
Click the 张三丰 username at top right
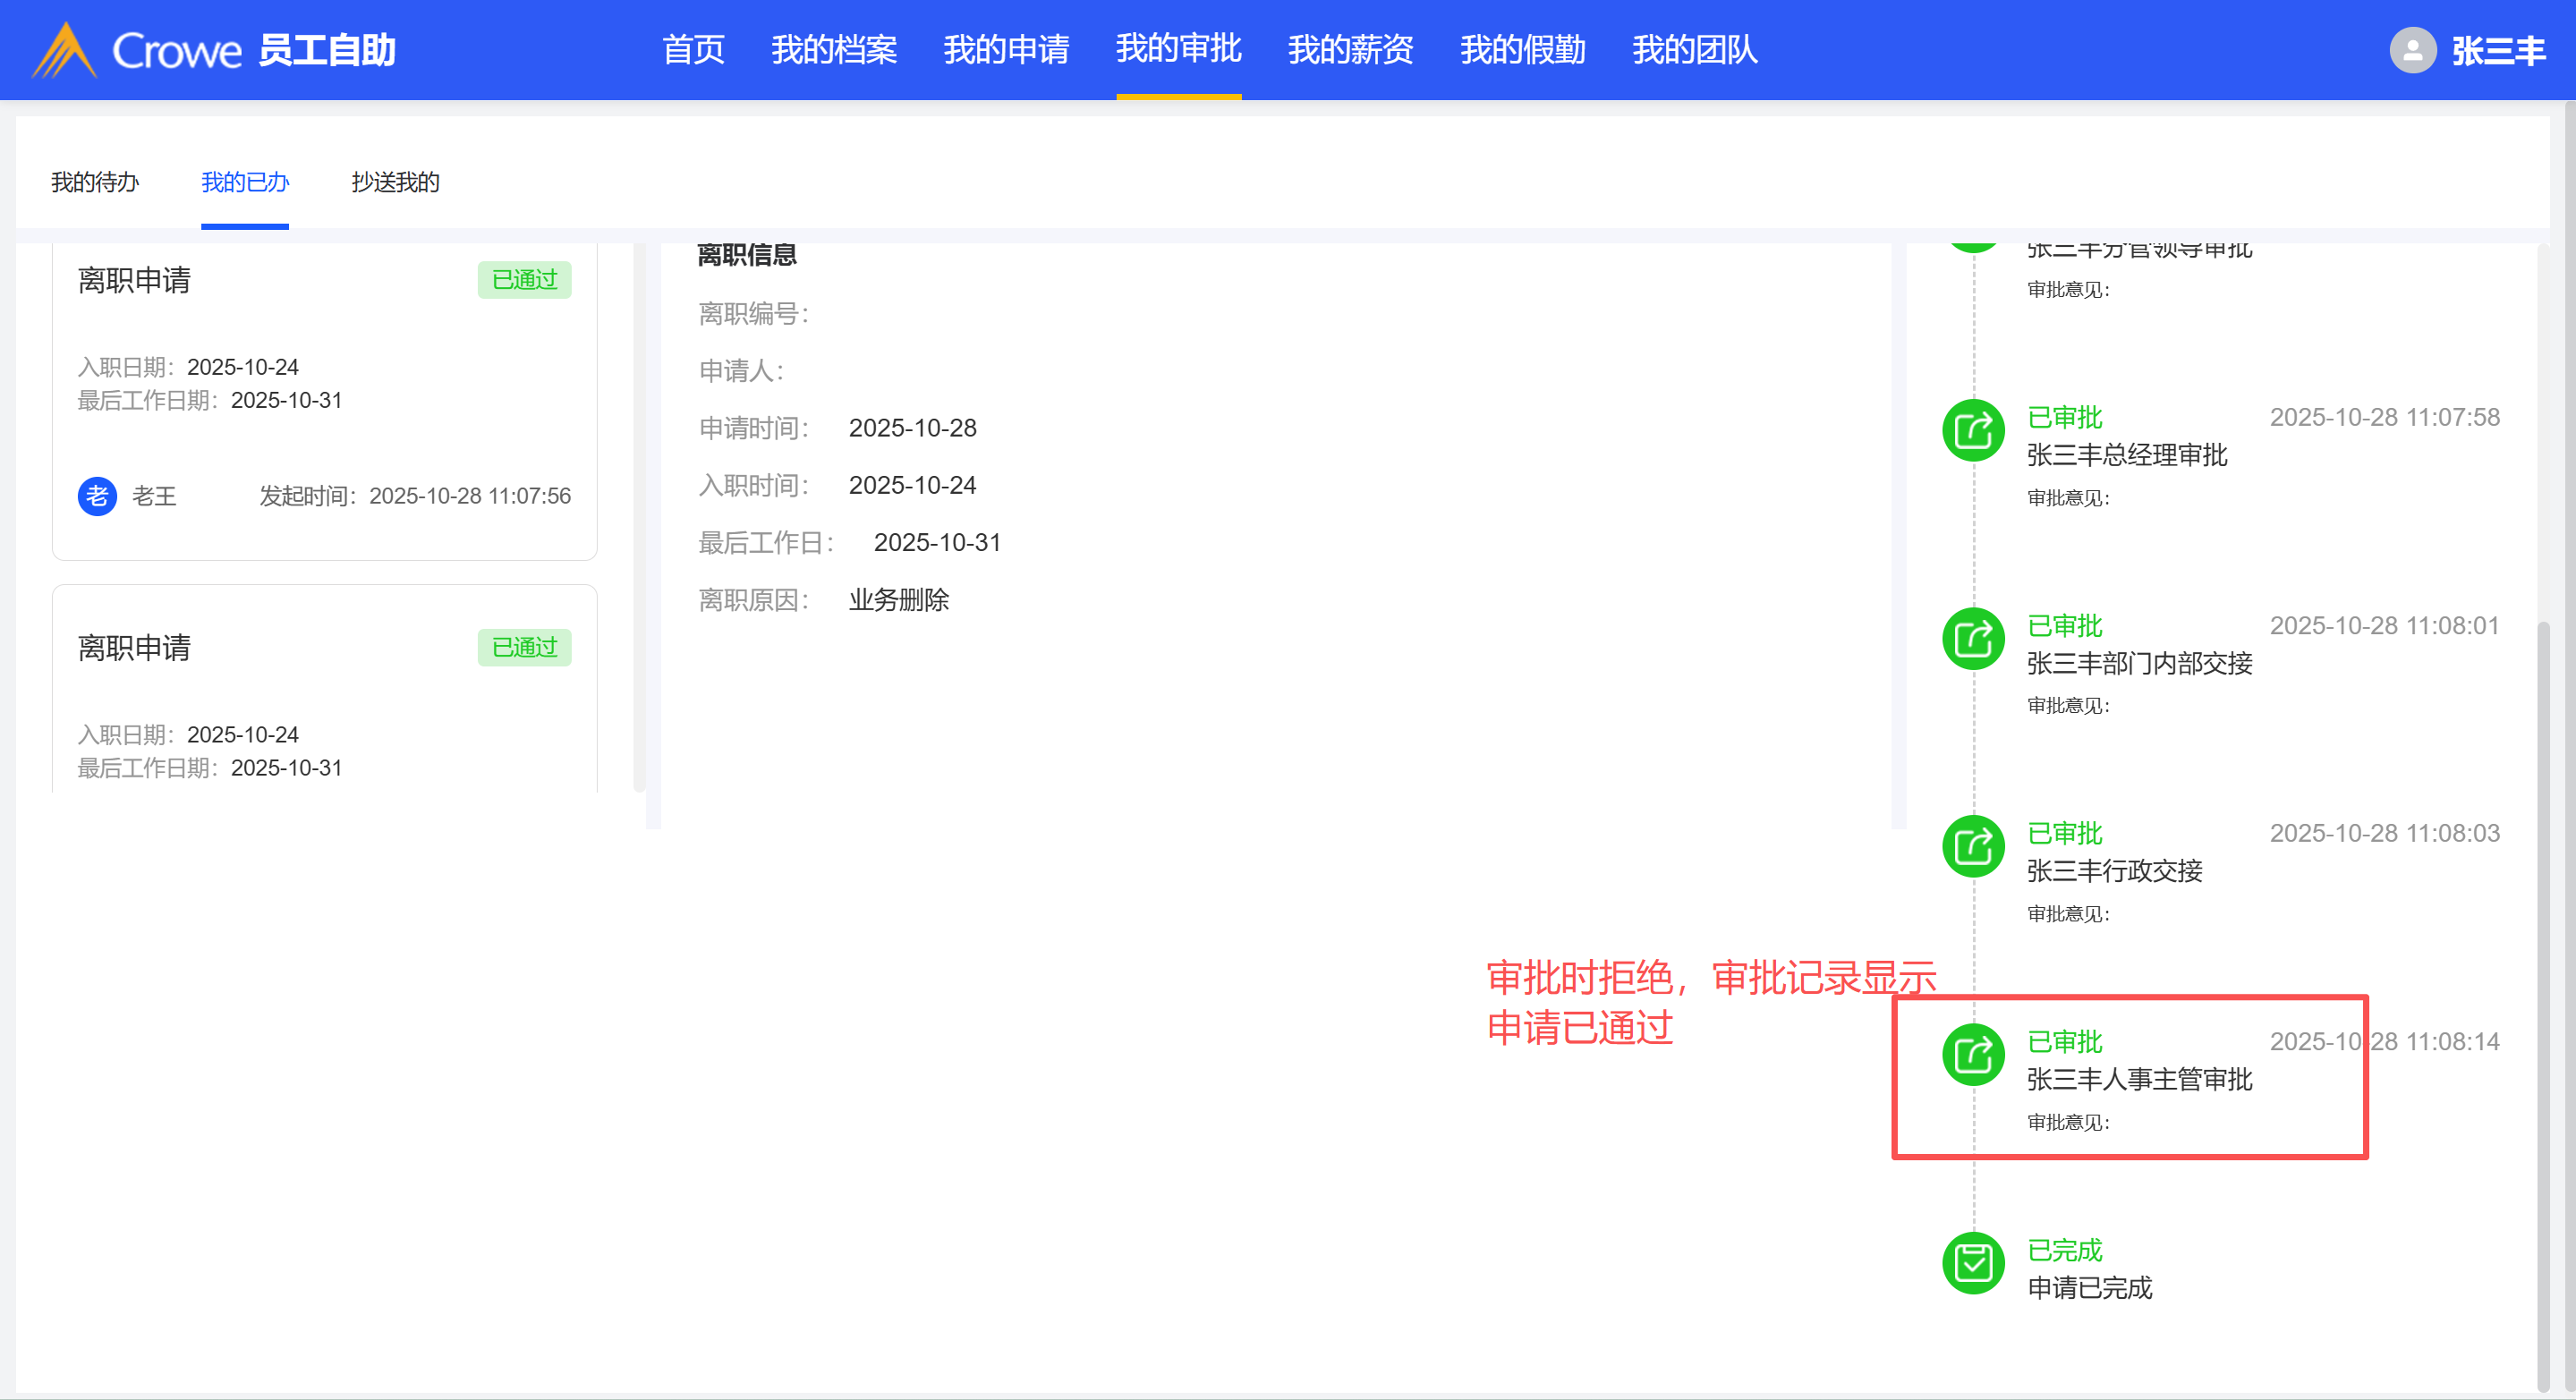coord(2497,50)
